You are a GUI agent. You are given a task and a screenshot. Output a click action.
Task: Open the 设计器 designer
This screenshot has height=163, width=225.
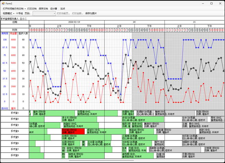pyautogui.click(x=54, y=9)
